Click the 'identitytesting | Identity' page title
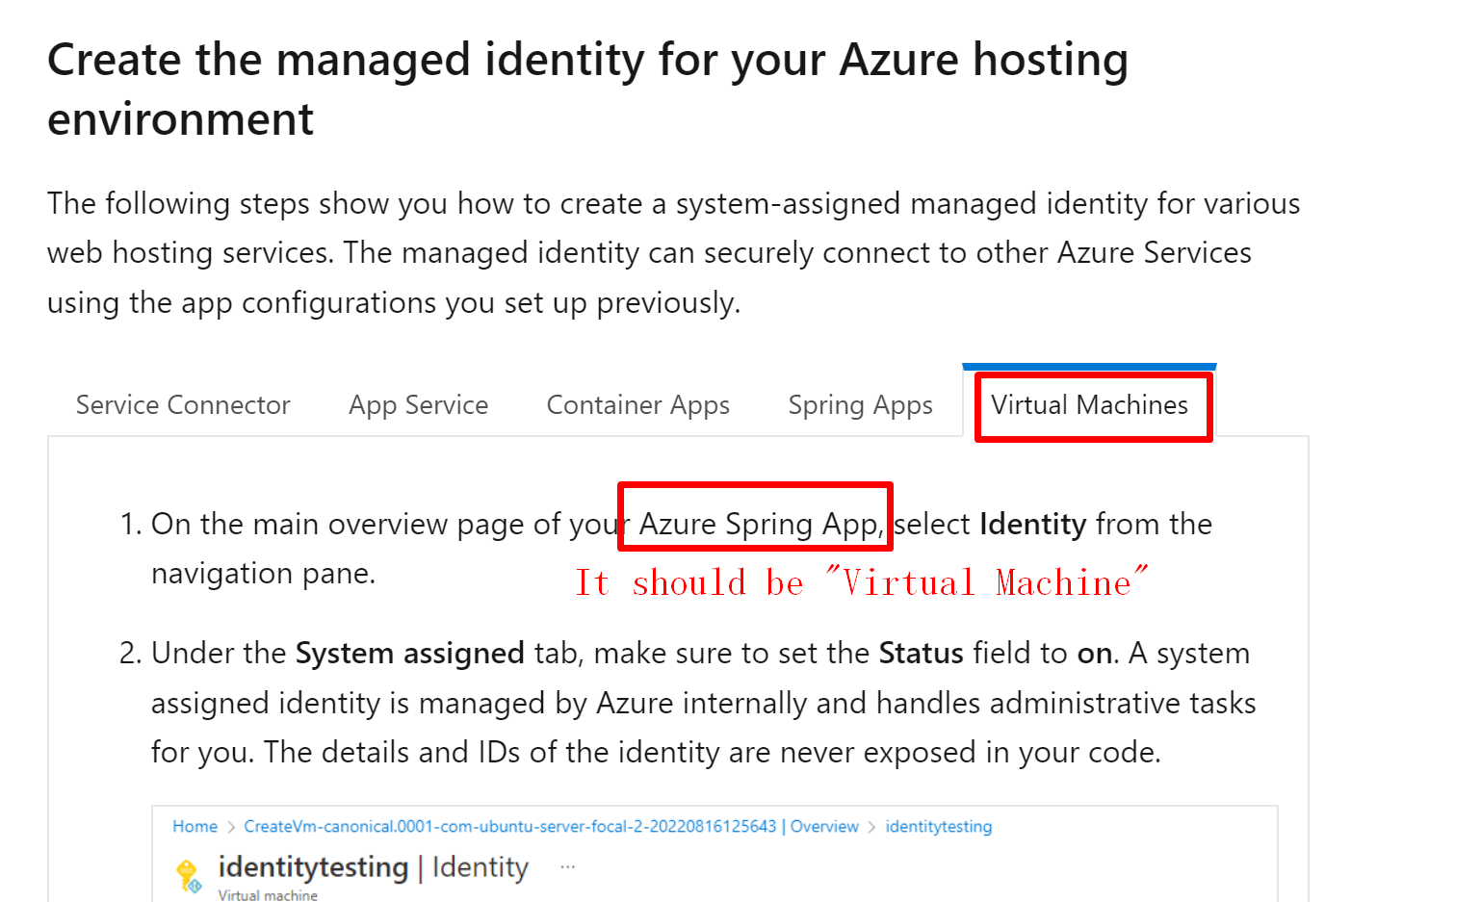The width and height of the screenshot is (1481, 902). tap(374, 867)
